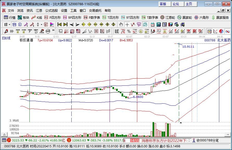Screen dimensions: 232x150
Task: Click the 论坛 forum button
Action: [178, 4]
